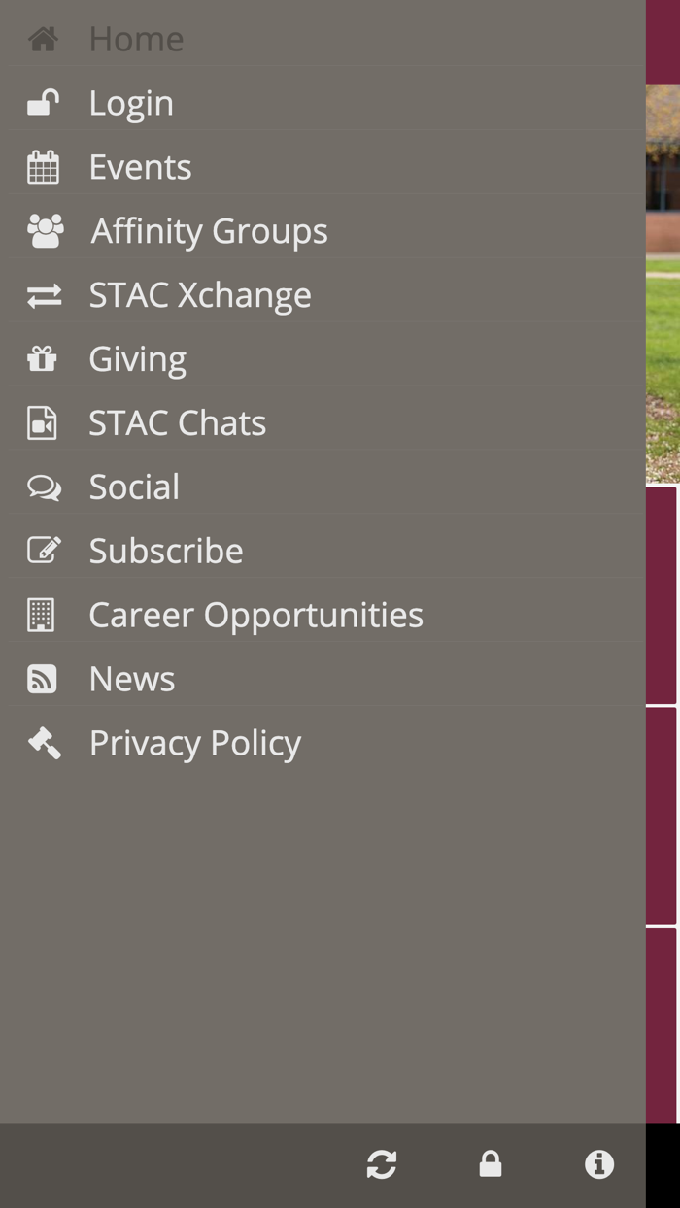Click the lock icon in the bottom bar
Screen dimensions: 680x1208
pos(491,1164)
